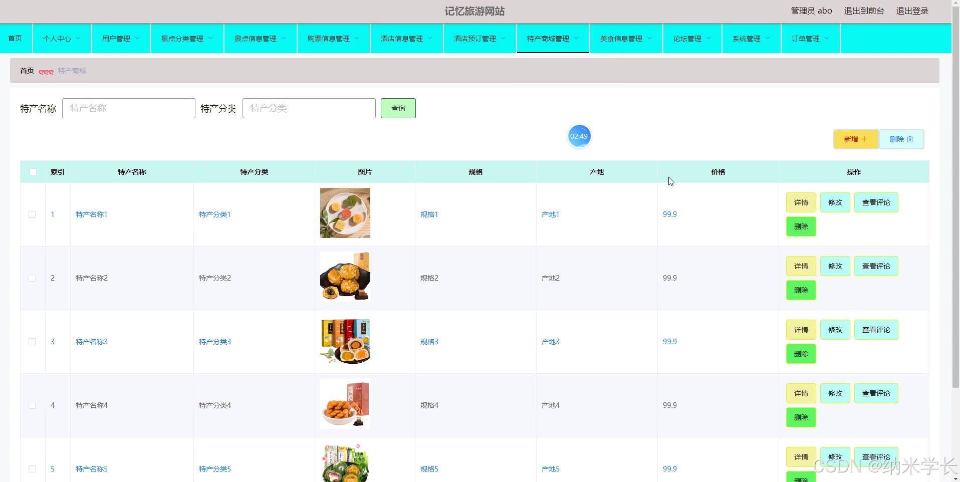Click the breadcrumb separator decoration icon

46,72
